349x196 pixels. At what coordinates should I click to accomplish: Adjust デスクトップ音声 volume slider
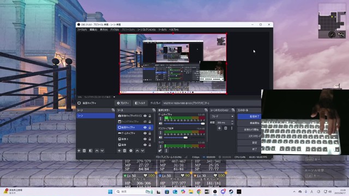pyautogui.click(x=184, y=138)
